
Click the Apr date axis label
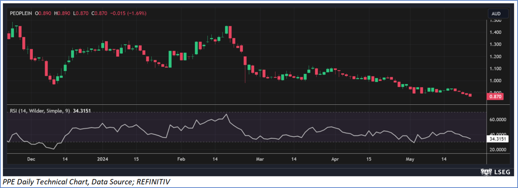[335, 159]
